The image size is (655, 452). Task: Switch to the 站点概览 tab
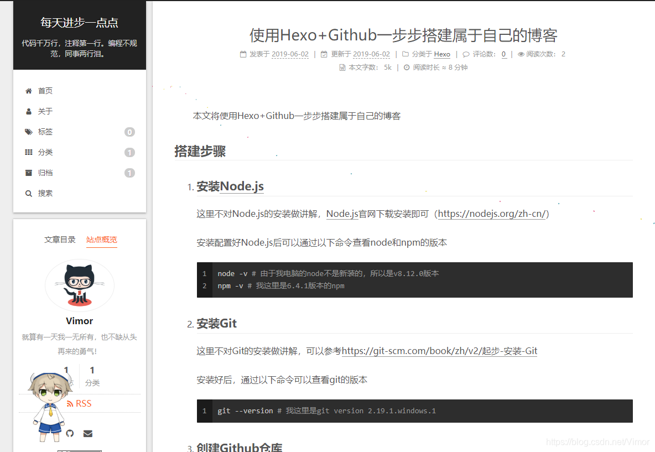pos(101,240)
